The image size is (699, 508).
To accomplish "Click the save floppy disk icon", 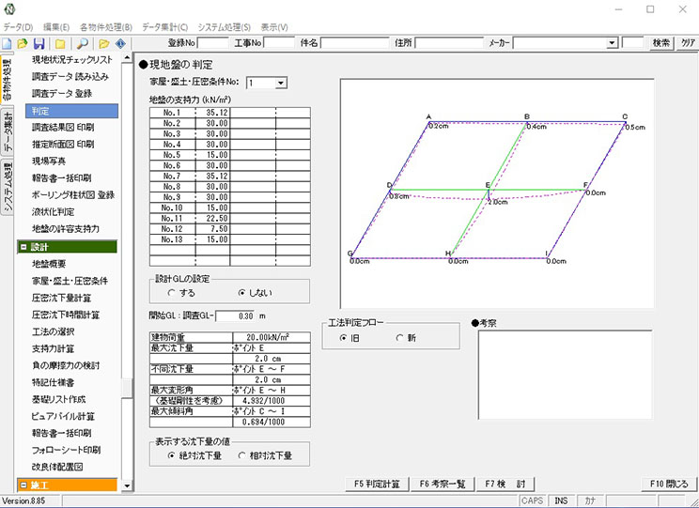I will pyautogui.click(x=39, y=44).
